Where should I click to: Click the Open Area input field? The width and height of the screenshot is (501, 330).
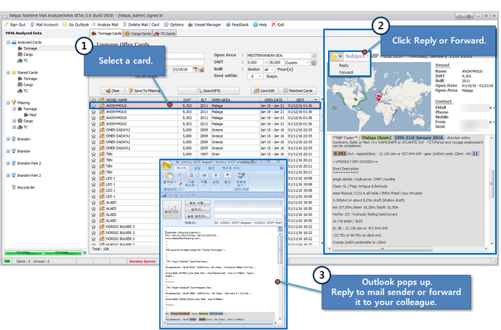(x=279, y=55)
